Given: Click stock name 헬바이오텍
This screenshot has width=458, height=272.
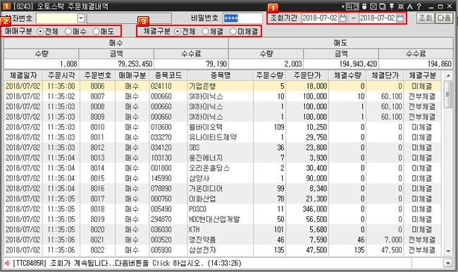Looking at the screenshot, I should tap(206, 127).
